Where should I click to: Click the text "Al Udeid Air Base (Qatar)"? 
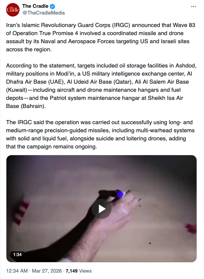[100, 82]
